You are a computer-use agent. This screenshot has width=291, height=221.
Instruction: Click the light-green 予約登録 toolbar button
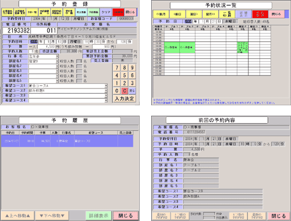coord(94,12)
